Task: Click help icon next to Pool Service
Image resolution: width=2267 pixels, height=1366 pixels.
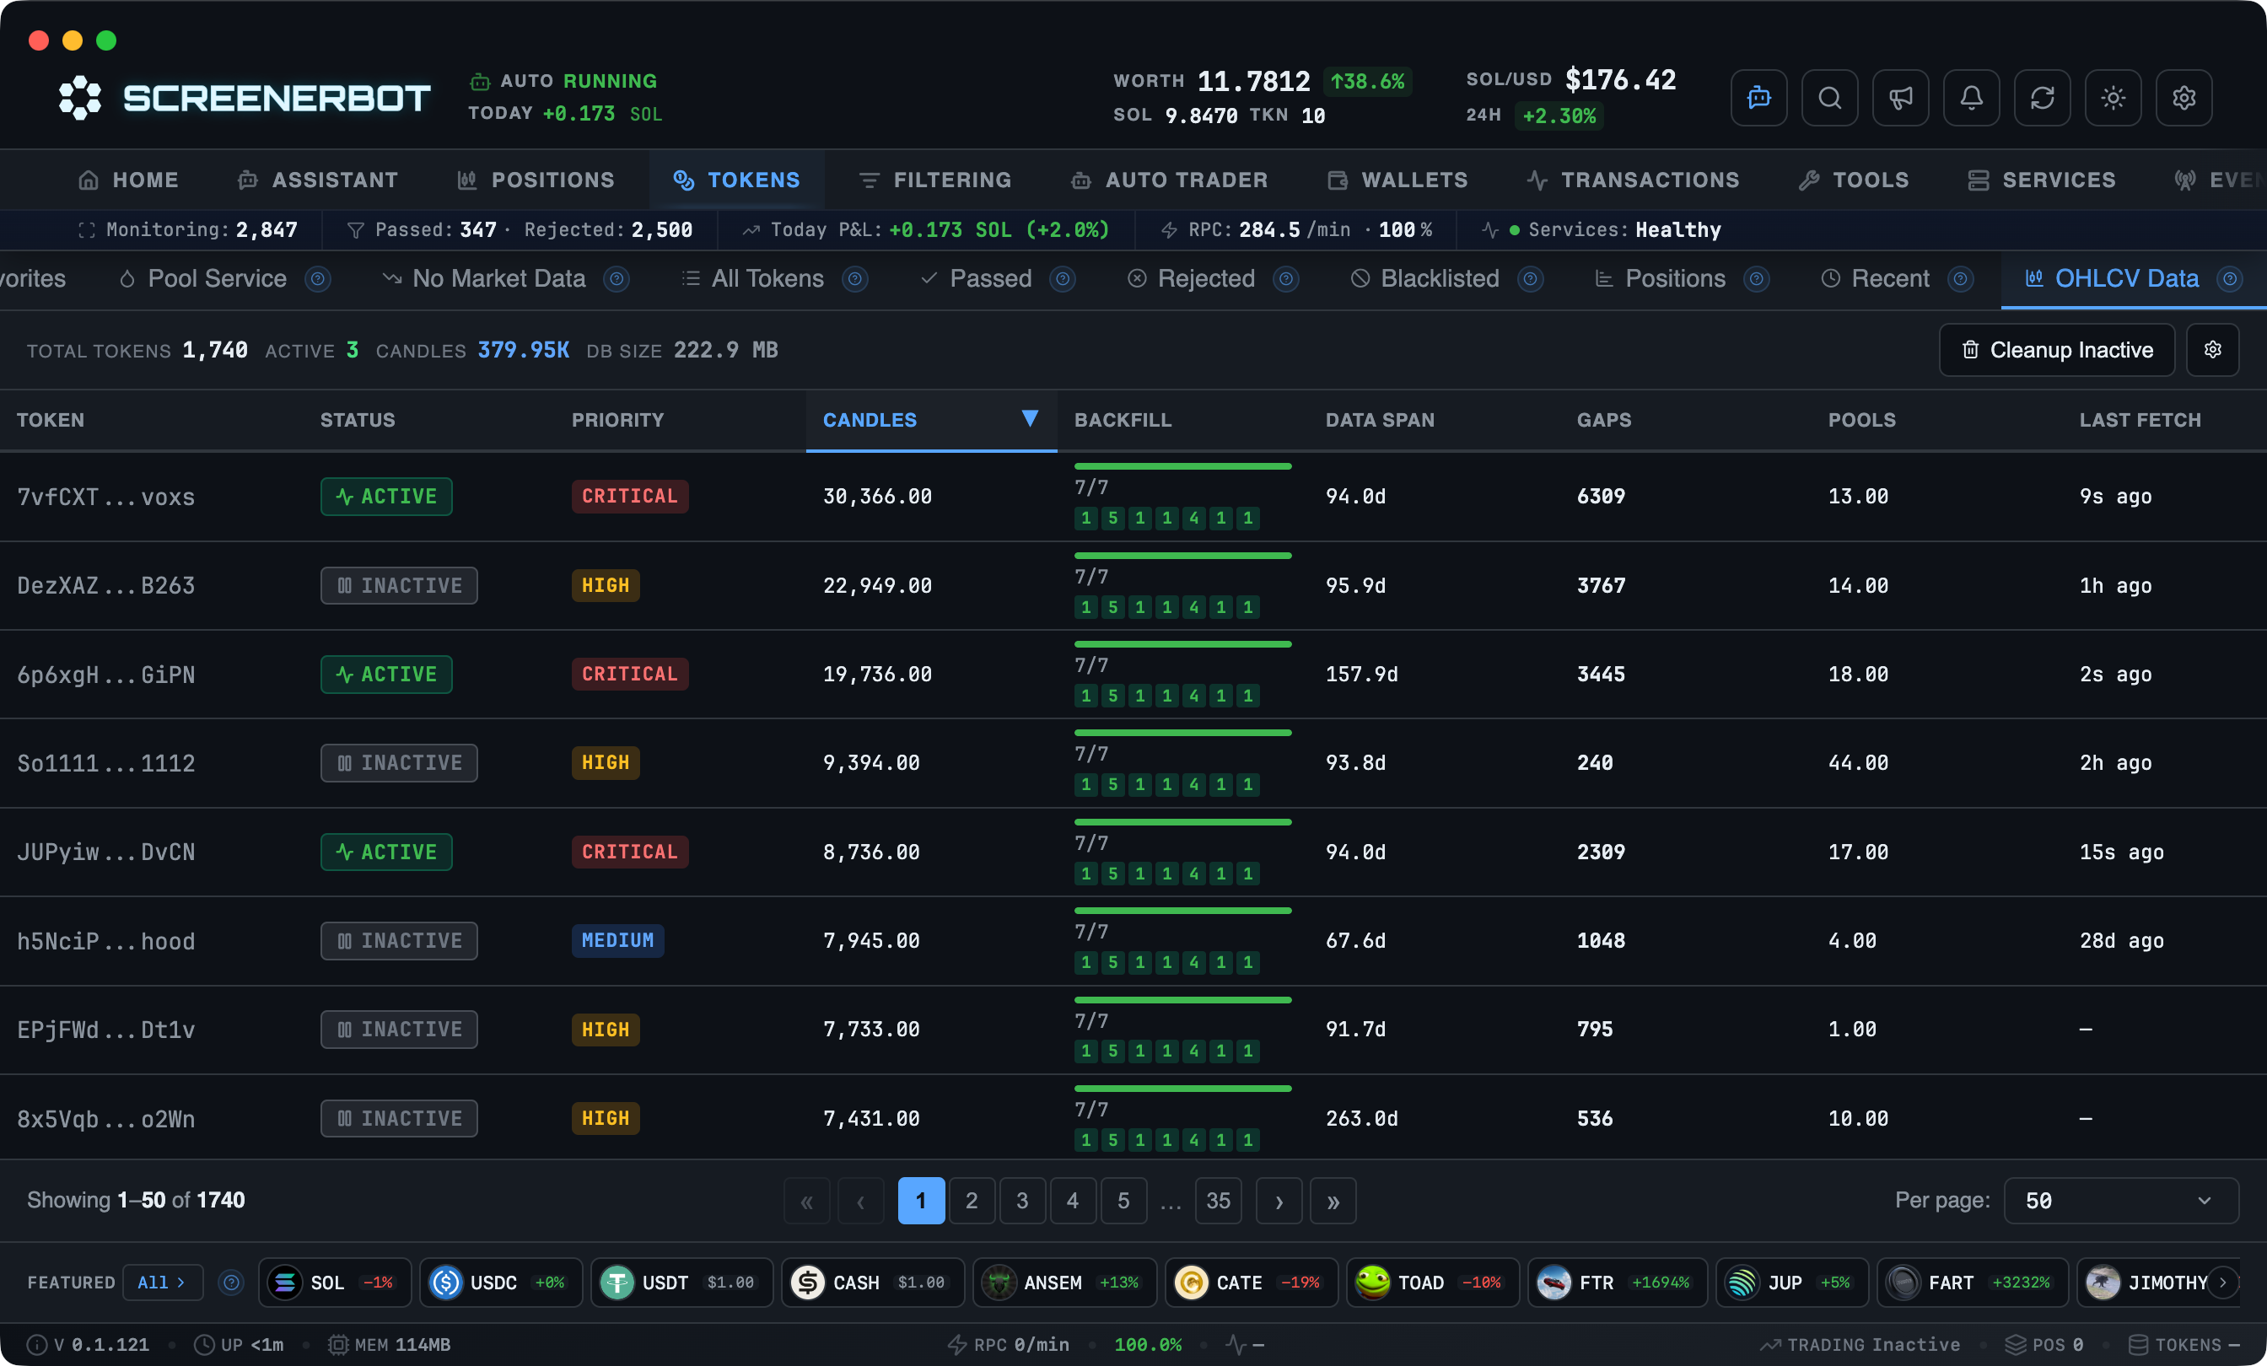Action: click(317, 279)
